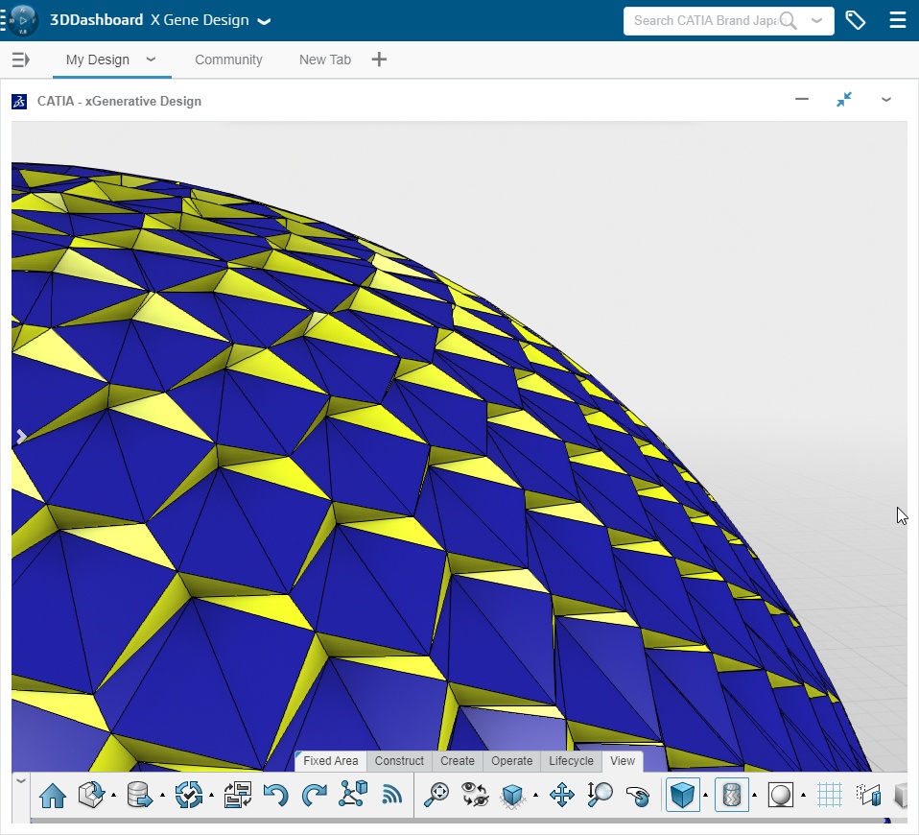Click the search magnifier icon
The height and width of the screenshot is (835, 919).
[x=789, y=21]
